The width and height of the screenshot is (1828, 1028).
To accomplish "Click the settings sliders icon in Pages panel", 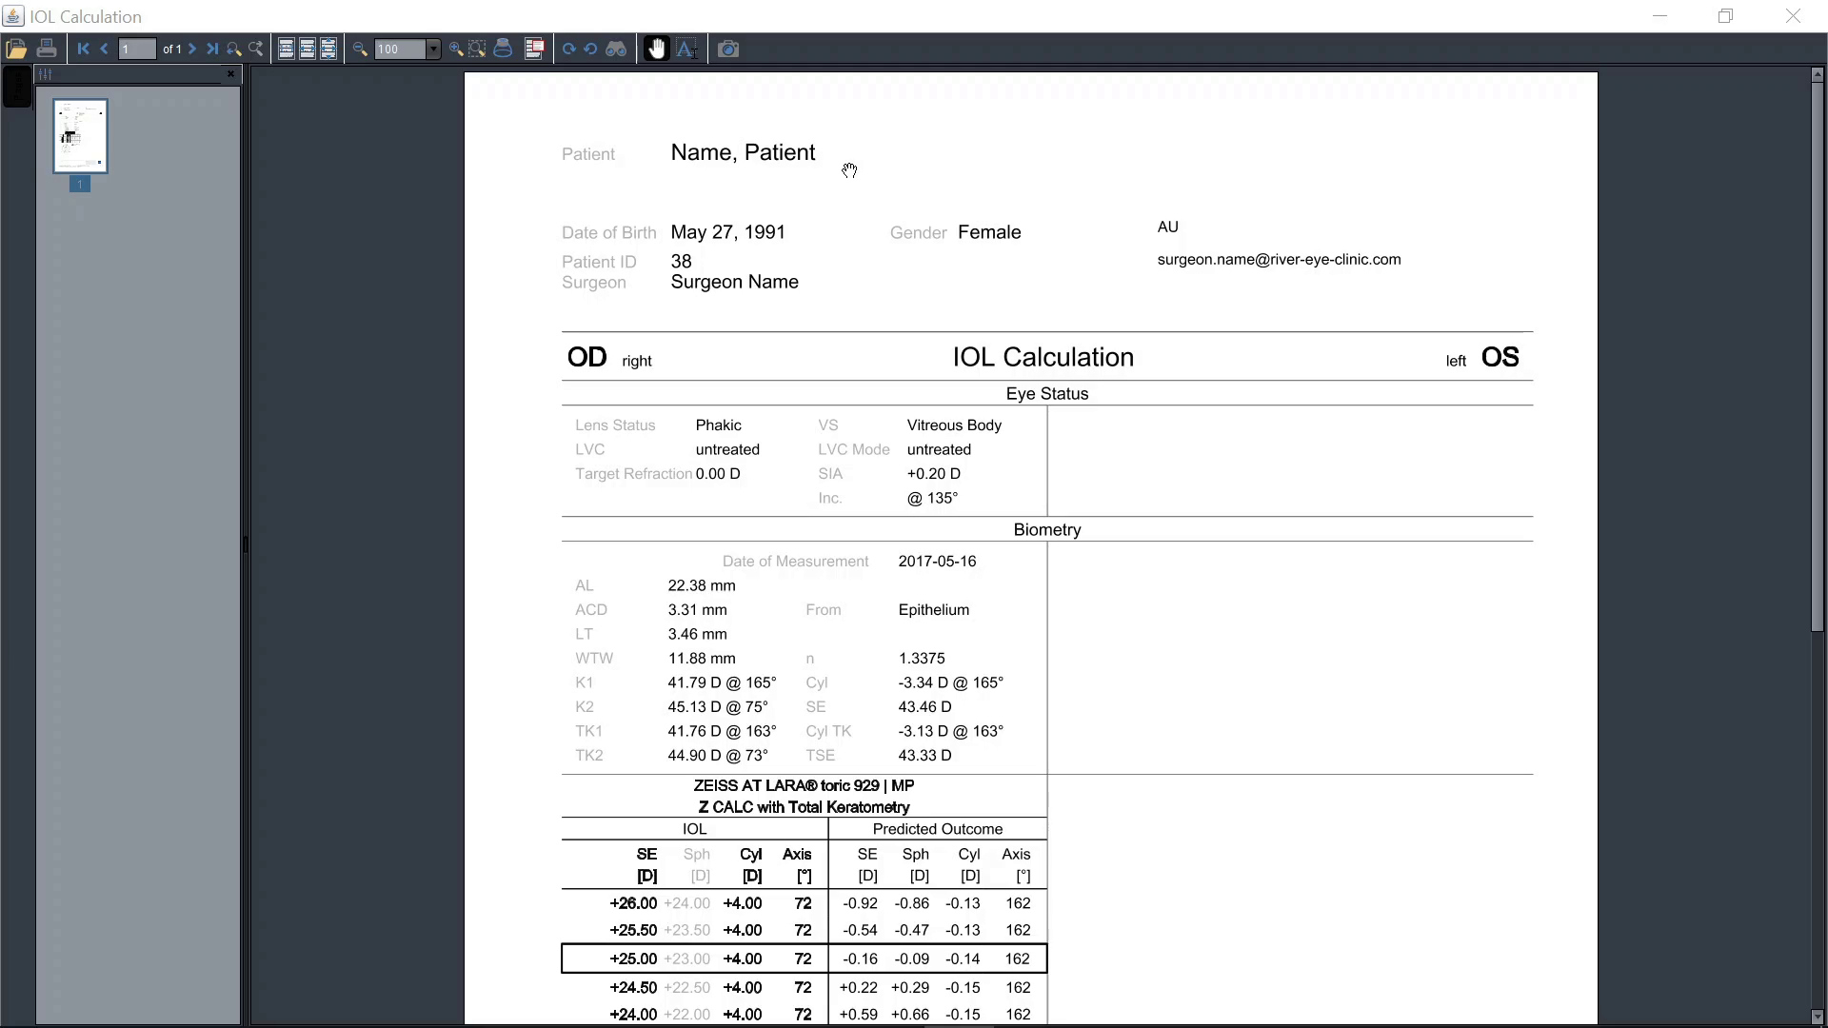I will [x=44, y=74].
